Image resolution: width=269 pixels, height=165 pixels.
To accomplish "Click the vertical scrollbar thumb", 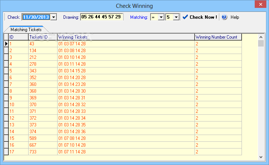I will (261, 43).
